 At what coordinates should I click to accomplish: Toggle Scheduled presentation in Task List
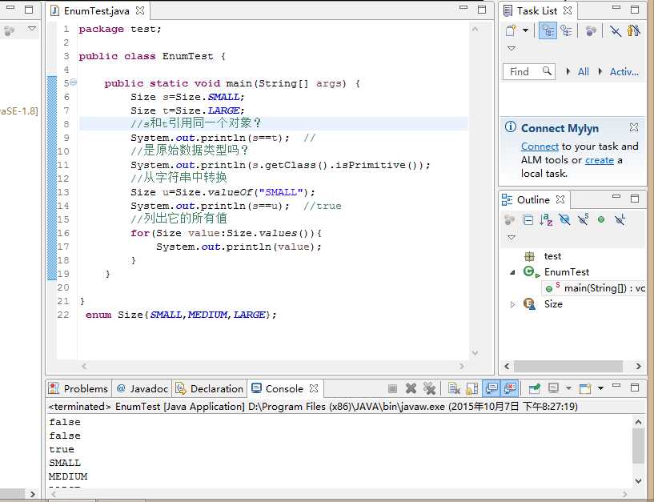[x=567, y=31]
